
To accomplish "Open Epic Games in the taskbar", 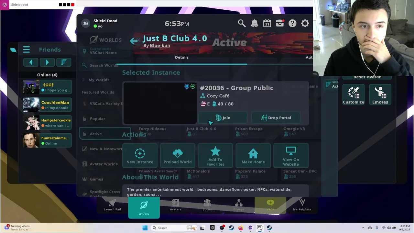I will coord(212,228).
